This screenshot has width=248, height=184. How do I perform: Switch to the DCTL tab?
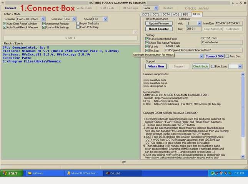tap(156, 14)
